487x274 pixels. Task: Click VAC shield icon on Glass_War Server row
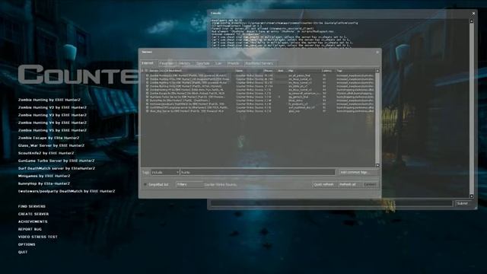[x=147, y=111]
